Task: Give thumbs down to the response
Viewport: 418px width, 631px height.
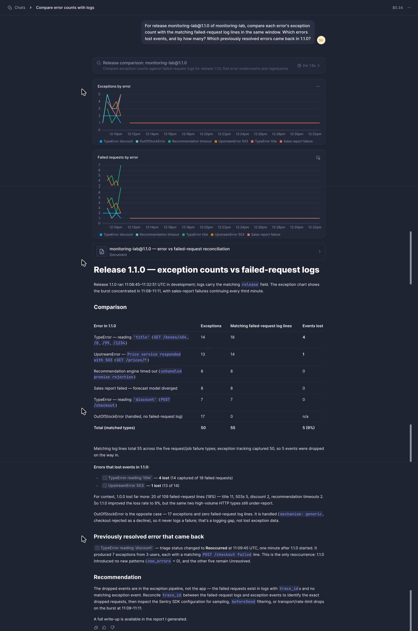Action: [113, 627]
